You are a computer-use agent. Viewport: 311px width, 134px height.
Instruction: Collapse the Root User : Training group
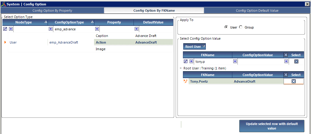pyautogui.click(x=181, y=68)
